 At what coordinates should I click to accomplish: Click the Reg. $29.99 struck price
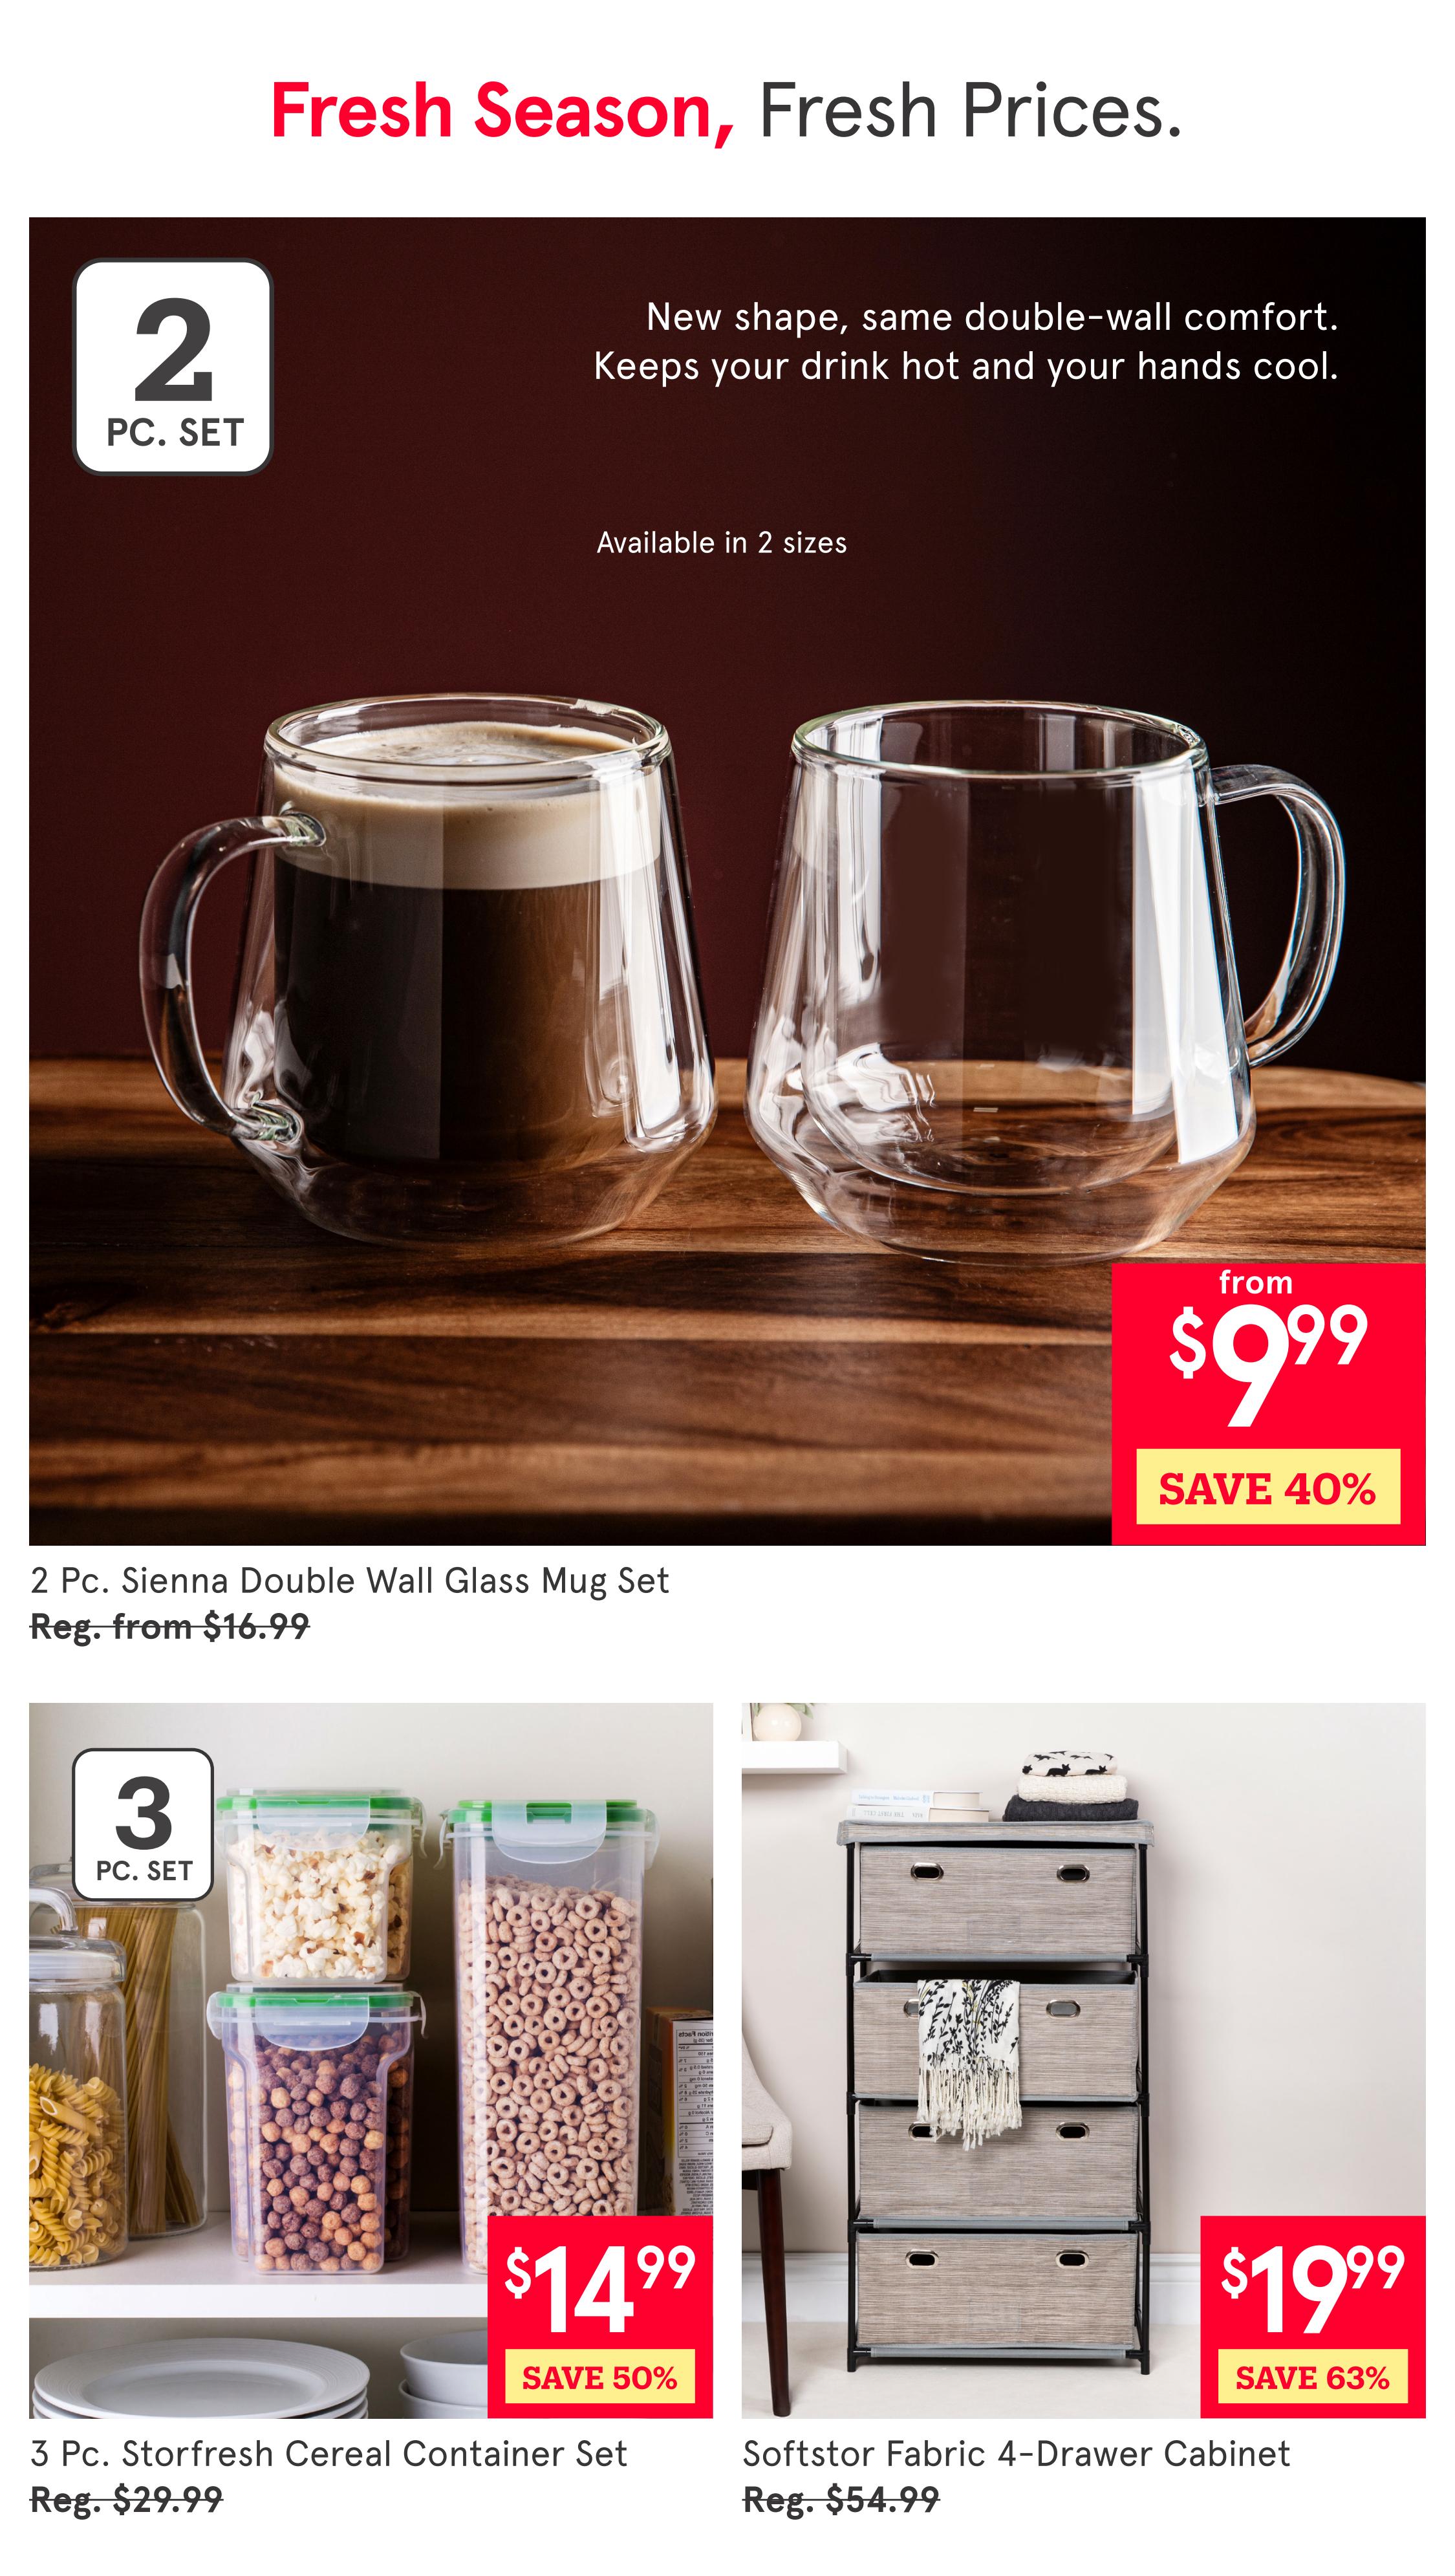click(127, 2499)
